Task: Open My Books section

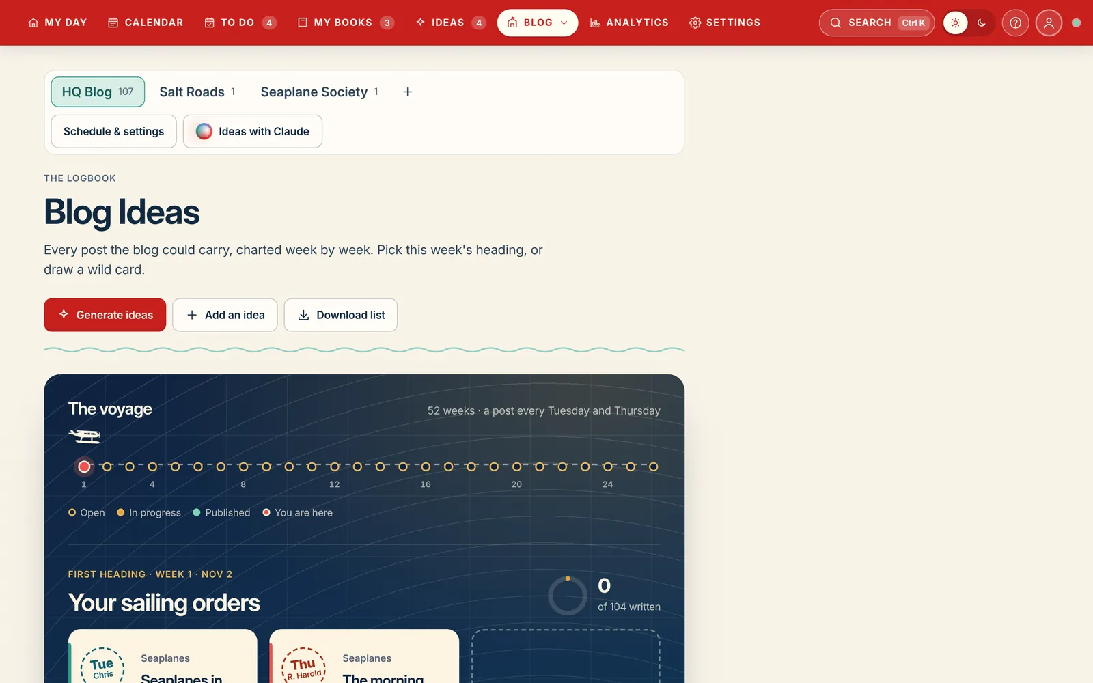Action: pos(346,23)
